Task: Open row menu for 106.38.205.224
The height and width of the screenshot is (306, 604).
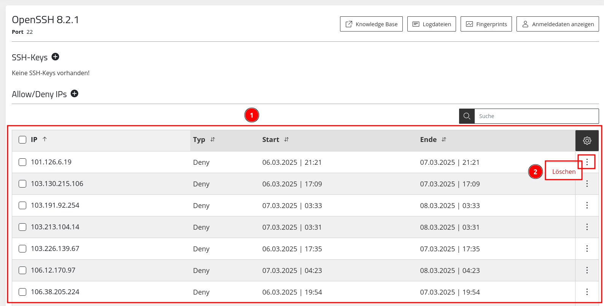Action: tap(587, 292)
